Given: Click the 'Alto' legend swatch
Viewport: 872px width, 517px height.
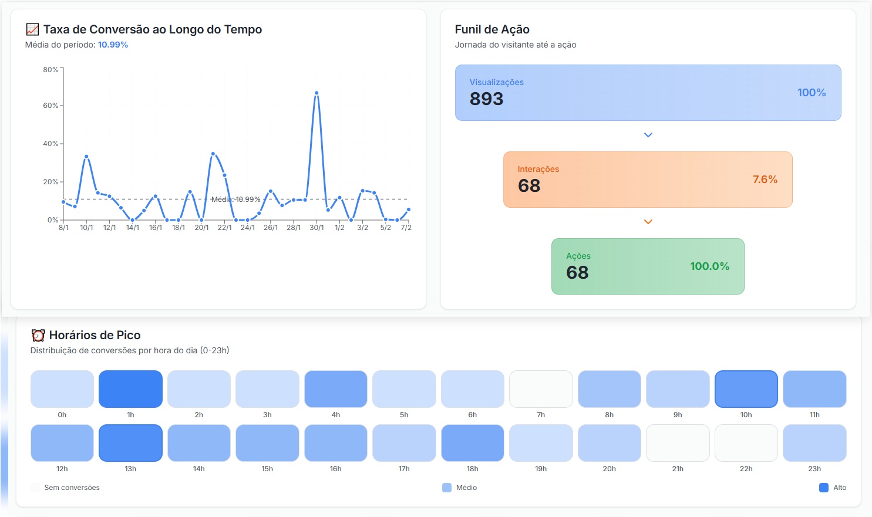Looking at the screenshot, I should (823, 487).
